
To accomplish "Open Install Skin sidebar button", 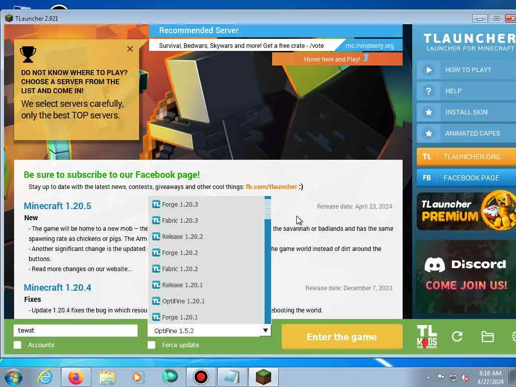I will click(466, 112).
